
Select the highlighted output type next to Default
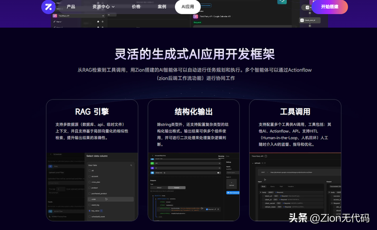(177, 188)
